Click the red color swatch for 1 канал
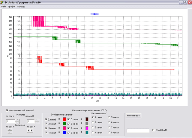Image resolution: width=192 pixels, height=138 pixels. [x=64, y=119]
